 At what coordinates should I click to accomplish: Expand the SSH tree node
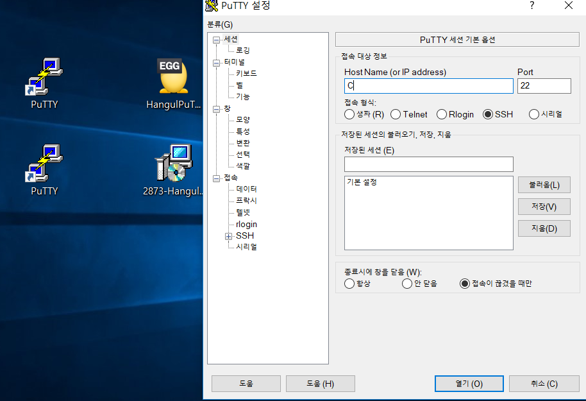pyautogui.click(x=228, y=236)
